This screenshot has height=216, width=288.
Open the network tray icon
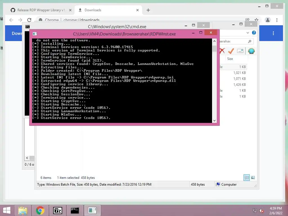coord(255,210)
